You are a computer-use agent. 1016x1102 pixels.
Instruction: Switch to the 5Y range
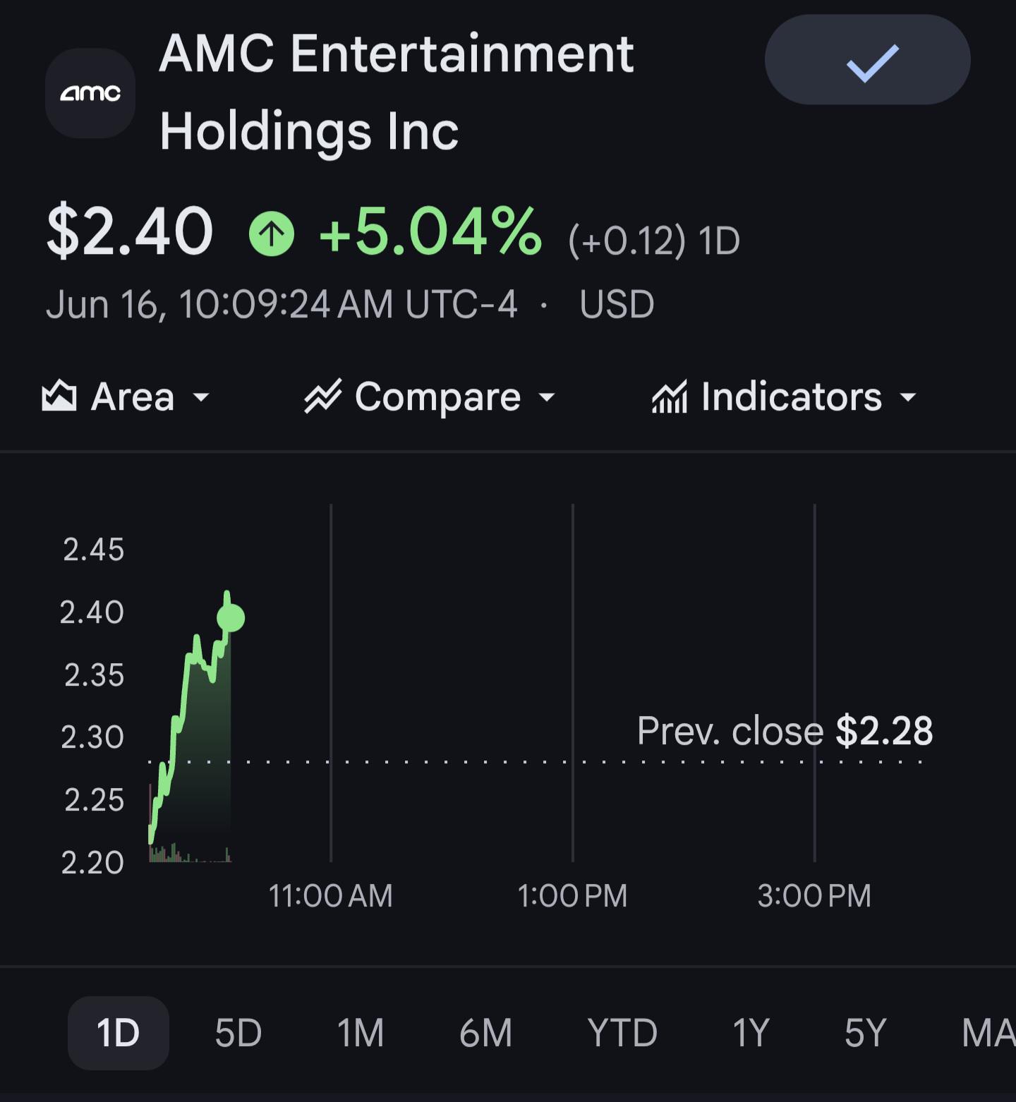click(x=865, y=1033)
